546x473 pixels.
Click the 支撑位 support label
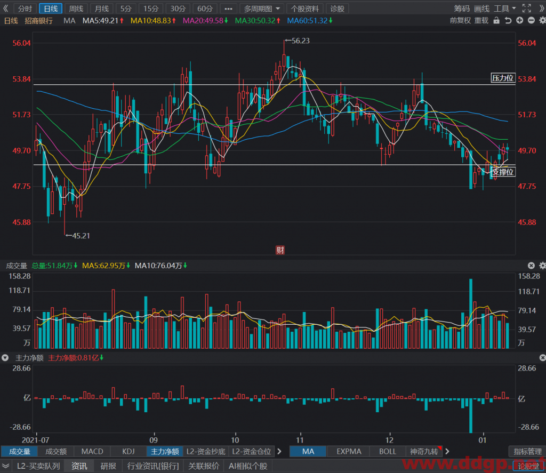[x=502, y=172]
